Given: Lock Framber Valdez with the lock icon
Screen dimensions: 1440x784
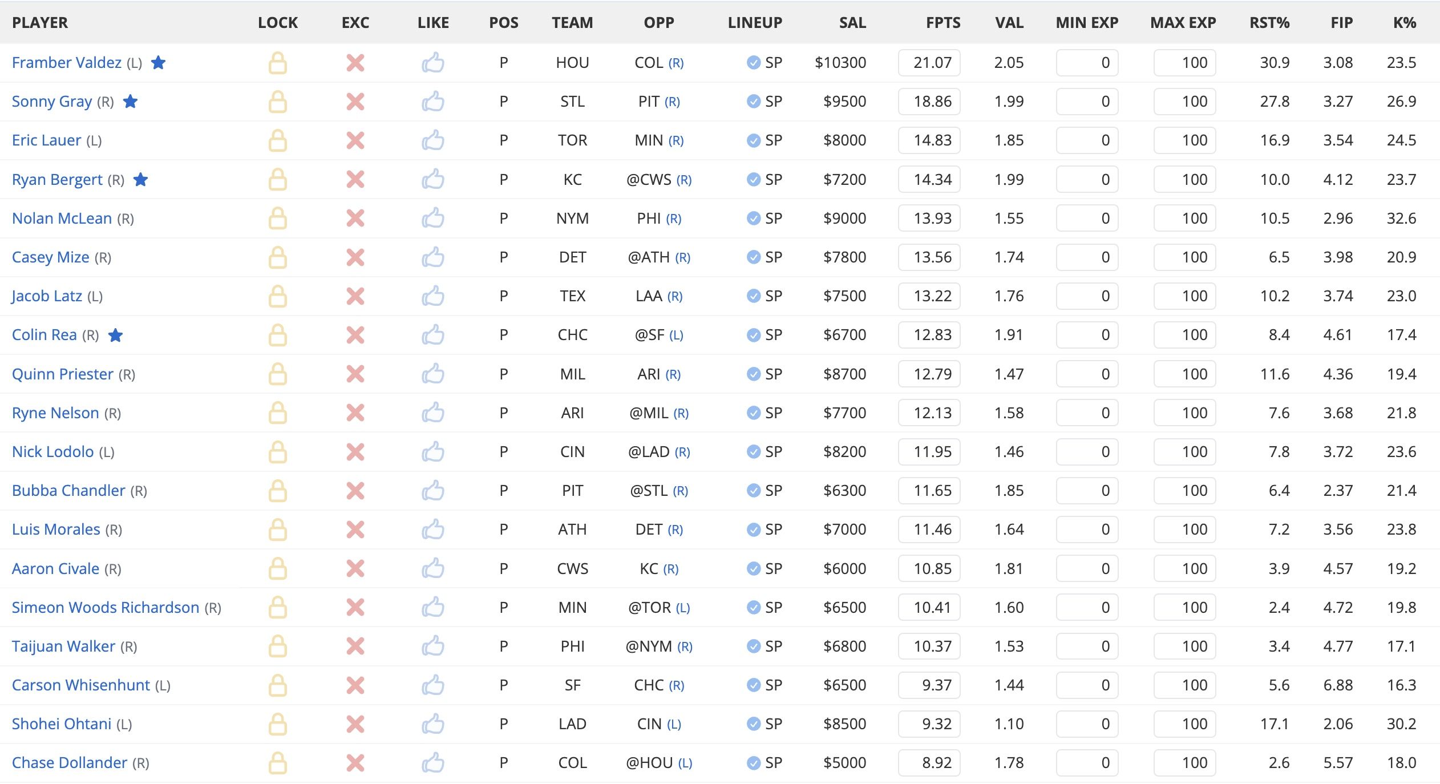Looking at the screenshot, I should click(278, 63).
